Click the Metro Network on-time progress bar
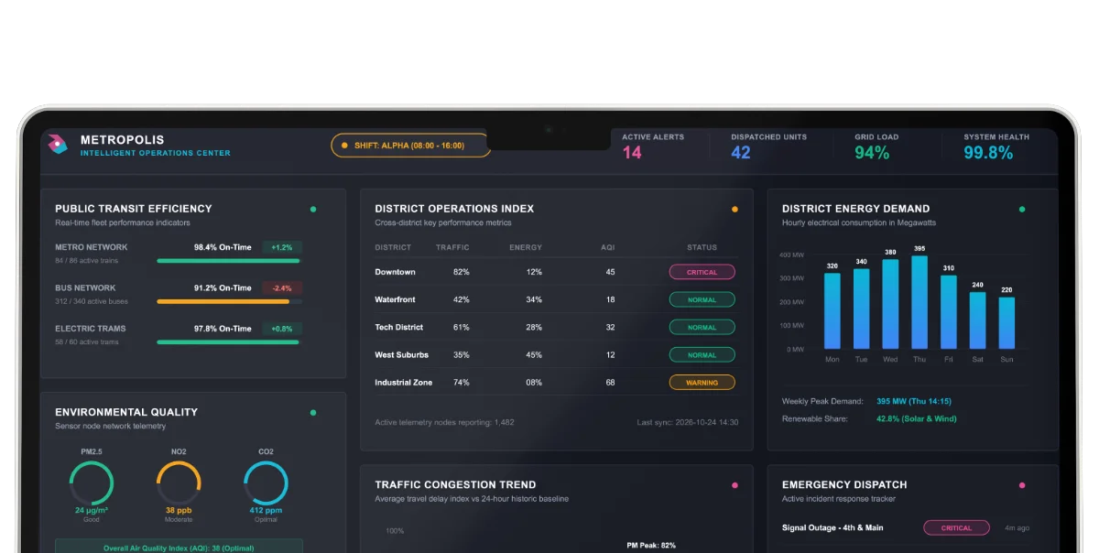1099x553 pixels. point(229,261)
